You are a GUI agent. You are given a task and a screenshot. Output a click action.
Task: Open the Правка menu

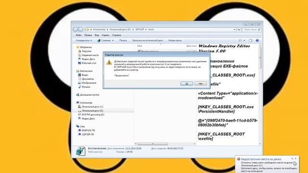point(88,35)
